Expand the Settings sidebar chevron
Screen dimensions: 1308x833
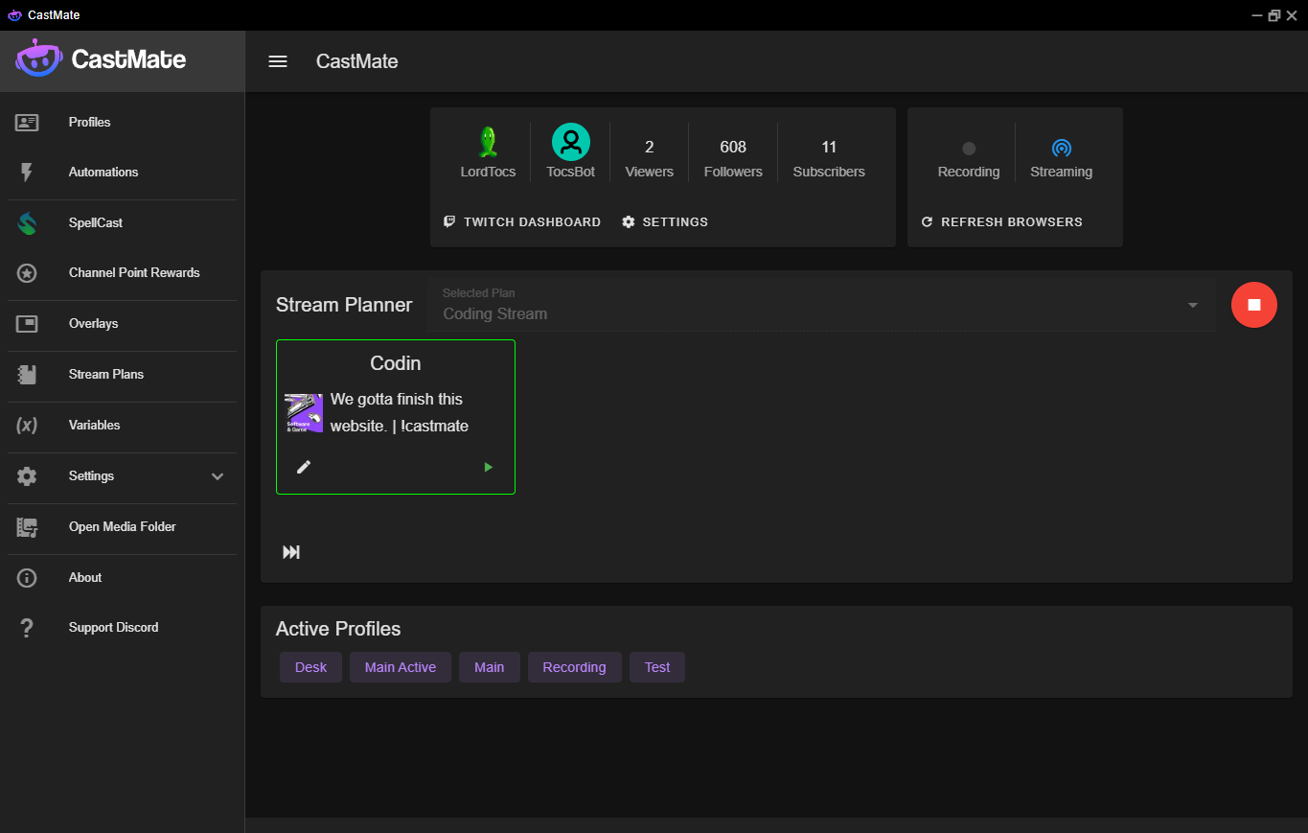(x=218, y=476)
